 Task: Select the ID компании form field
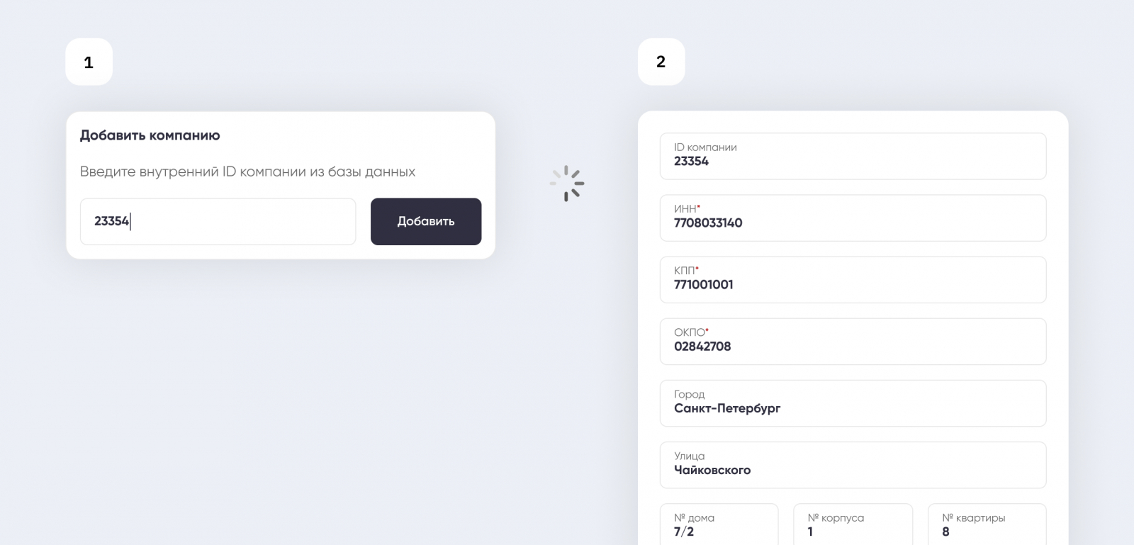point(853,157)
